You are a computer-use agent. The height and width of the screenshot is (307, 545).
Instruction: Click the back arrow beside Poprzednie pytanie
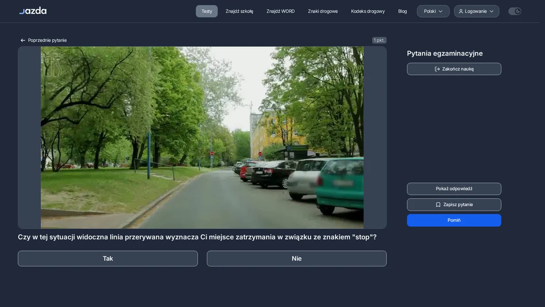[x=23, y=40]
